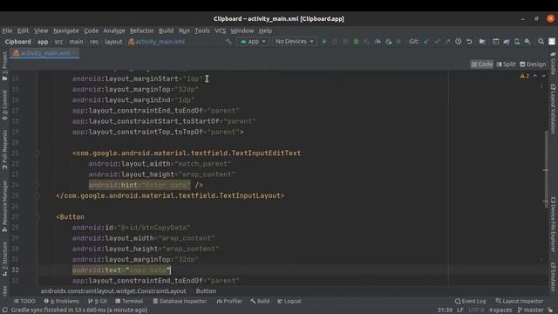Viewport: 558px width, 314px height.
Task: Click the res breadcrumb in navigation bar
Action: [94, 42]
